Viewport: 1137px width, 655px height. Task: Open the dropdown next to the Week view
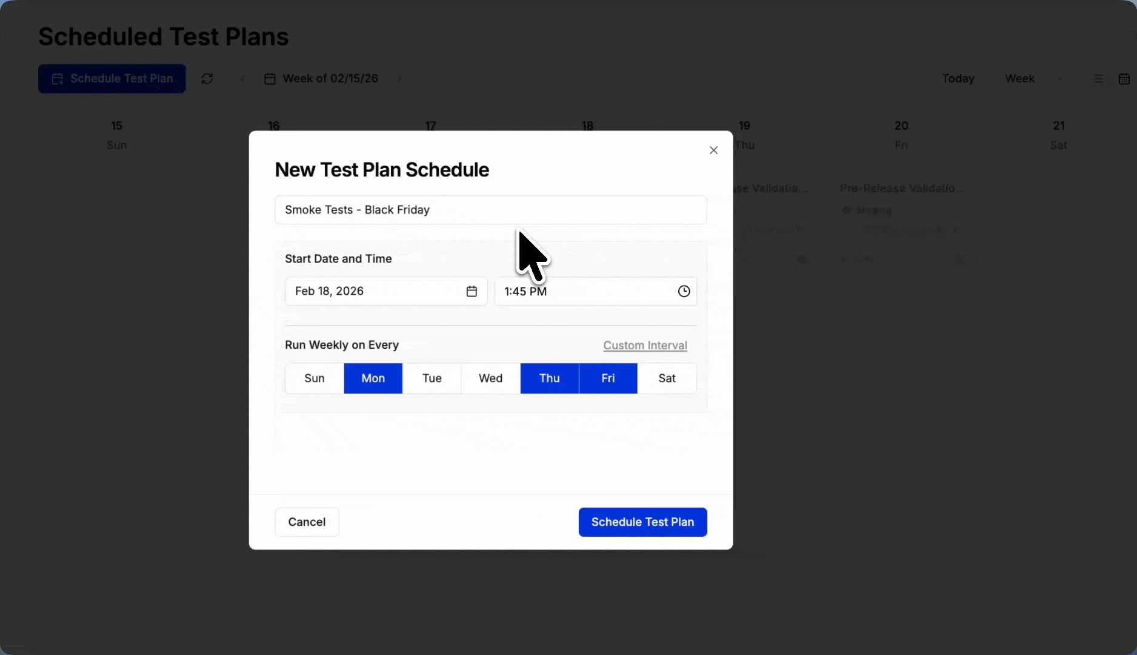coord(1062,78)
